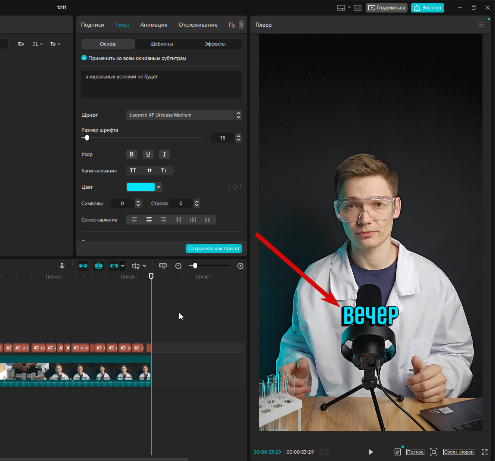Set capitalization to title case Tt

[x=164, y=171]
